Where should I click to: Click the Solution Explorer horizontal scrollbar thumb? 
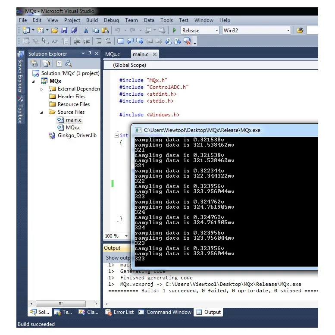[x=61, y=304]
